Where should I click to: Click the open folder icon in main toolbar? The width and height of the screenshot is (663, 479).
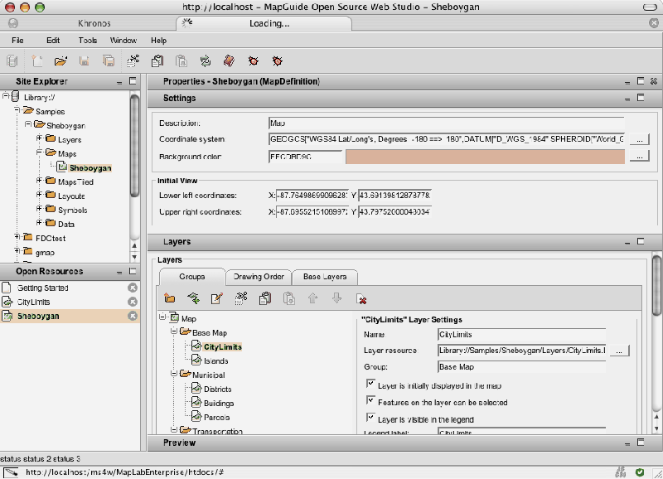pos(60,60)
